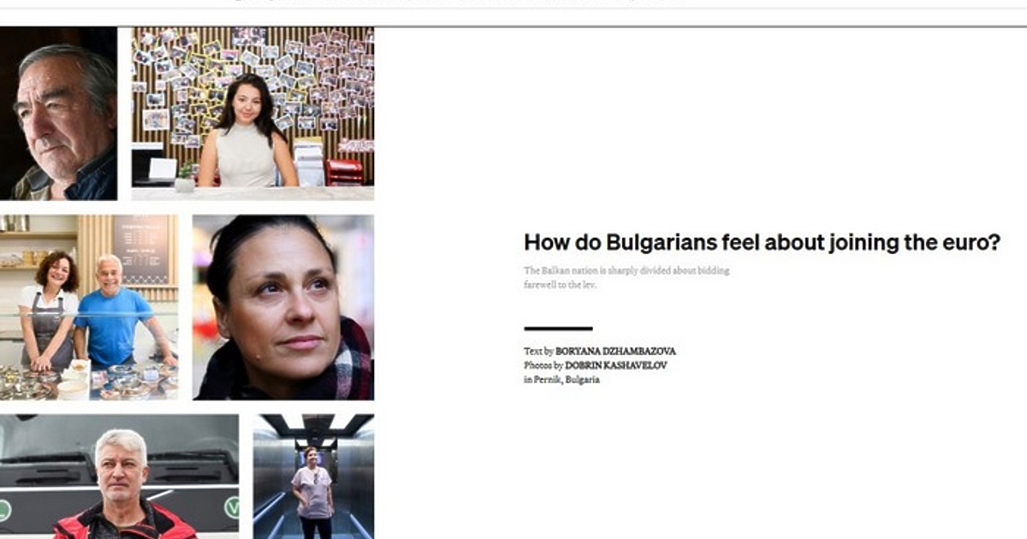
Task: Click the cut-off text line at page top
Action: [x=454, y=3]
